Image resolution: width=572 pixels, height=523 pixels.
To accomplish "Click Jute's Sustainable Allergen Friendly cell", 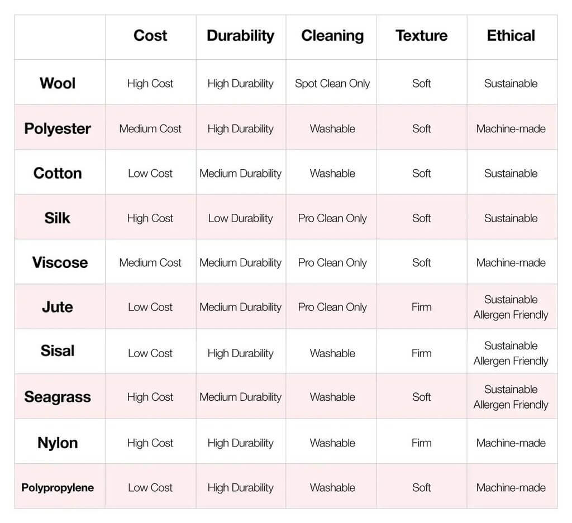I will click(511, 307).
